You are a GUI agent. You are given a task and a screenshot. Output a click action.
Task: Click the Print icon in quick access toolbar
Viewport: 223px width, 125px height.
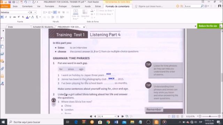14,2
